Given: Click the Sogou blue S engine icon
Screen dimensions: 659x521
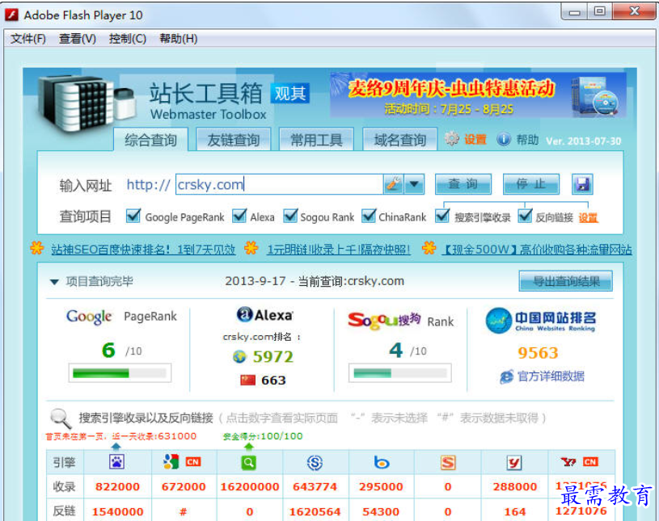Looking at the screenshot, I should (315, 463).
